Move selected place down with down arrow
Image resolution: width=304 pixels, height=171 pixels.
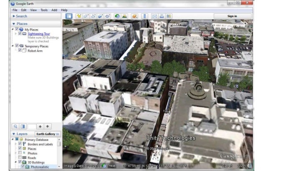(x=48, y=126)
